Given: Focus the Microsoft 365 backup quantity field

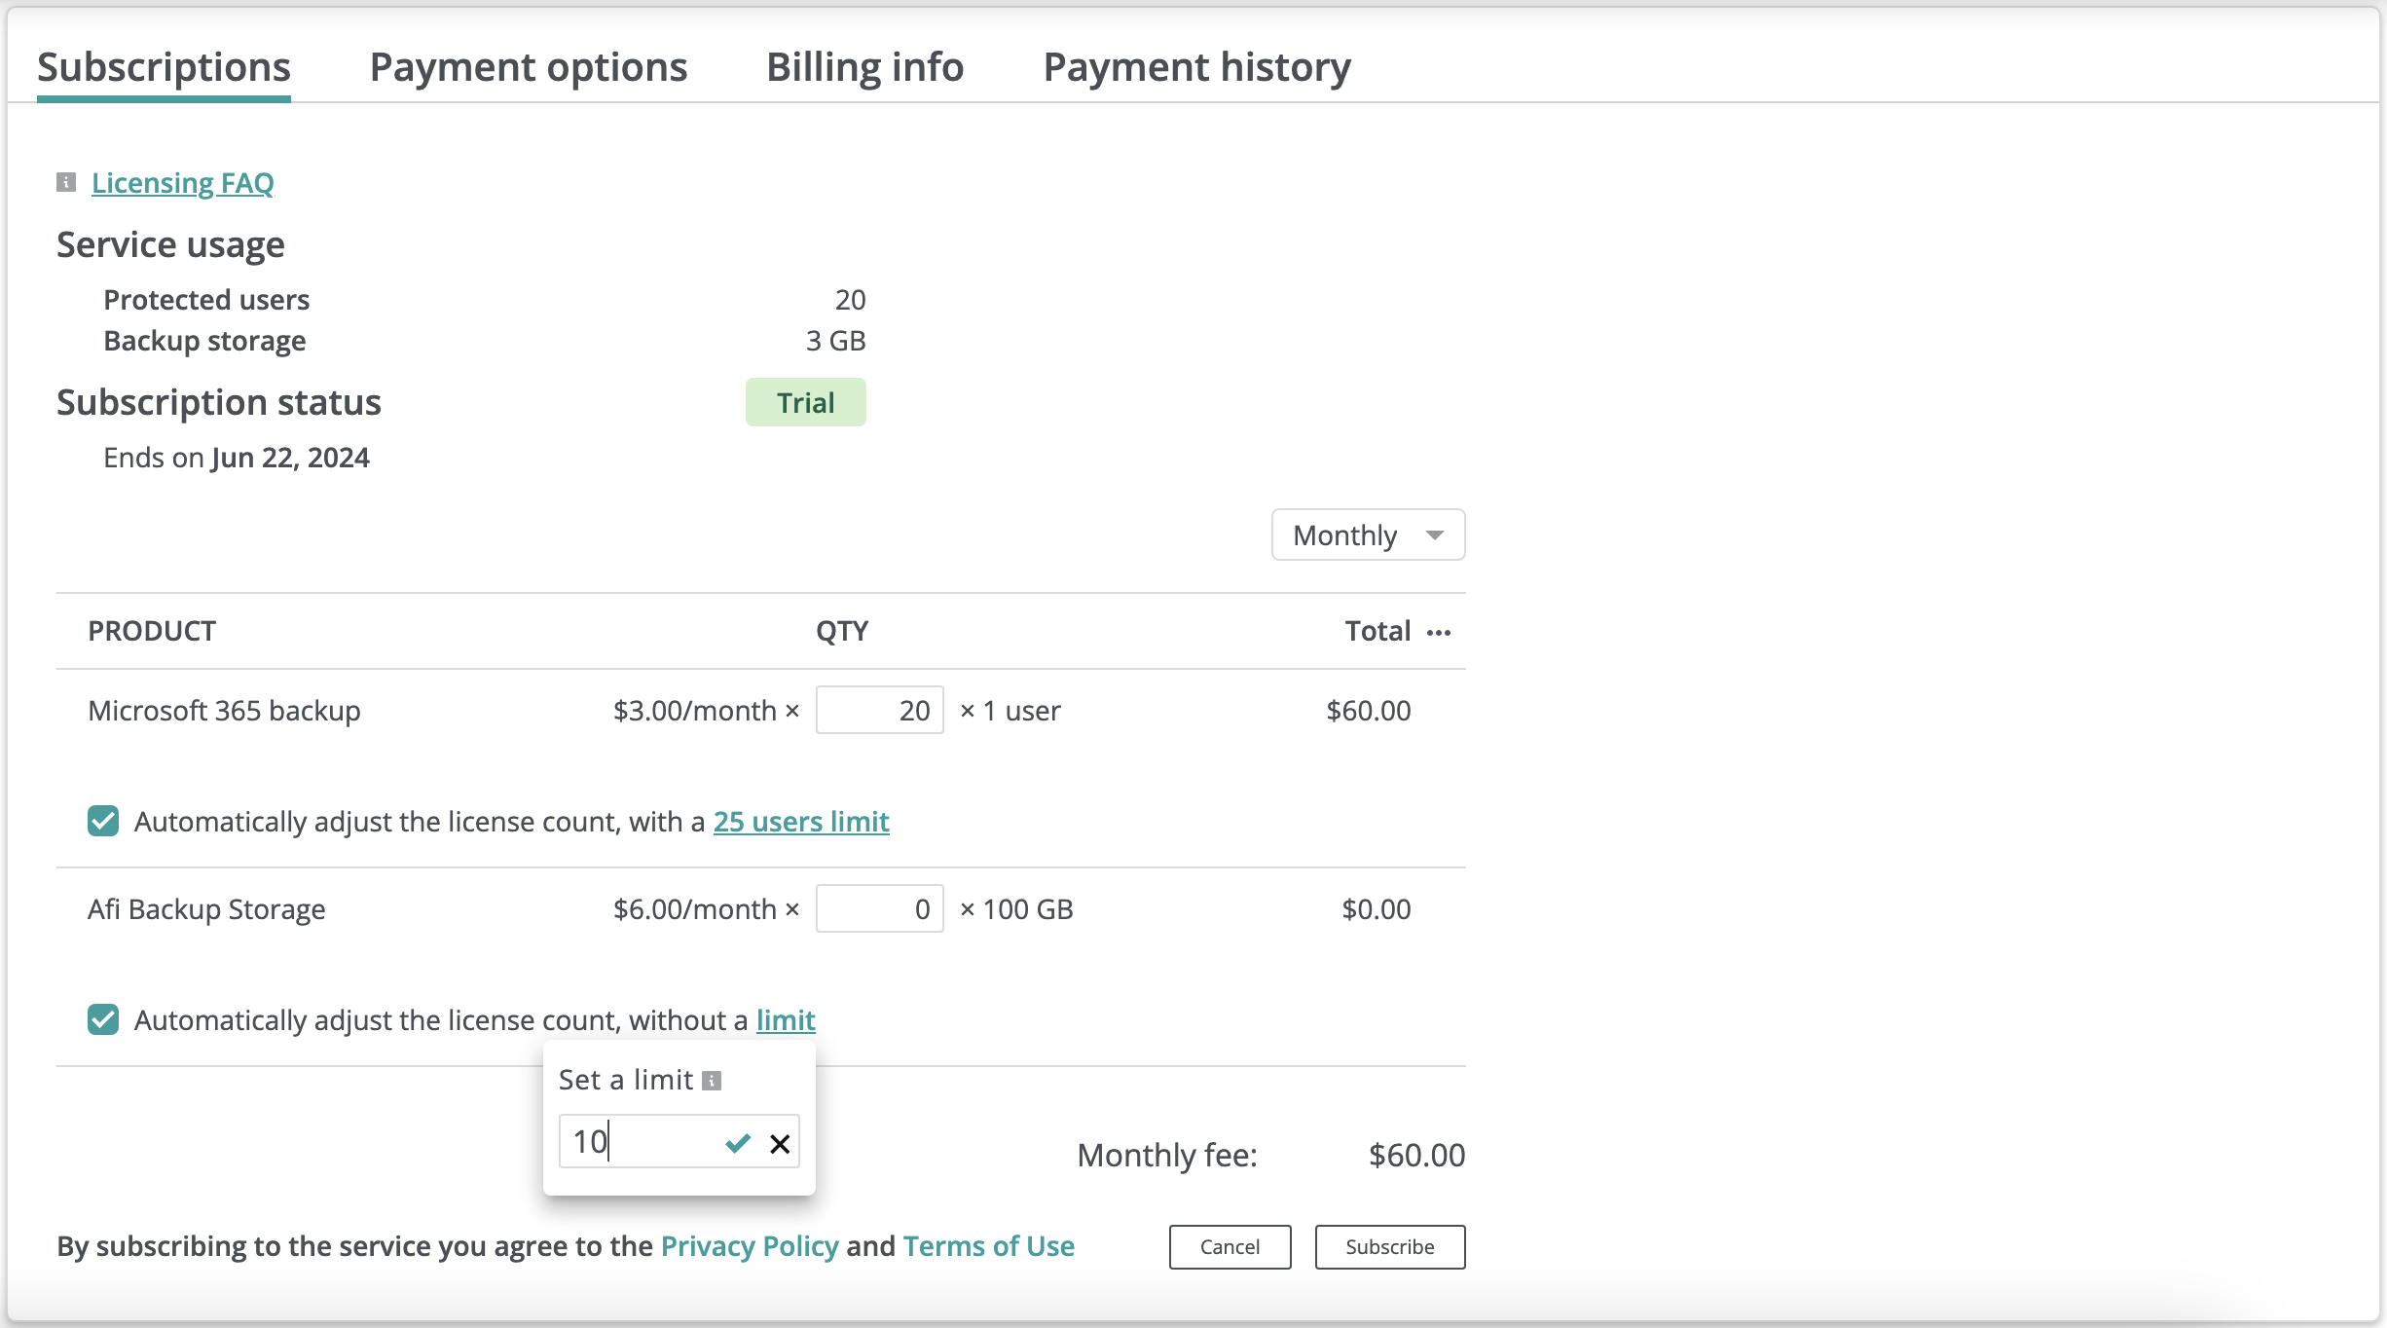Looking at the screenshot, I should click(880, 710).
